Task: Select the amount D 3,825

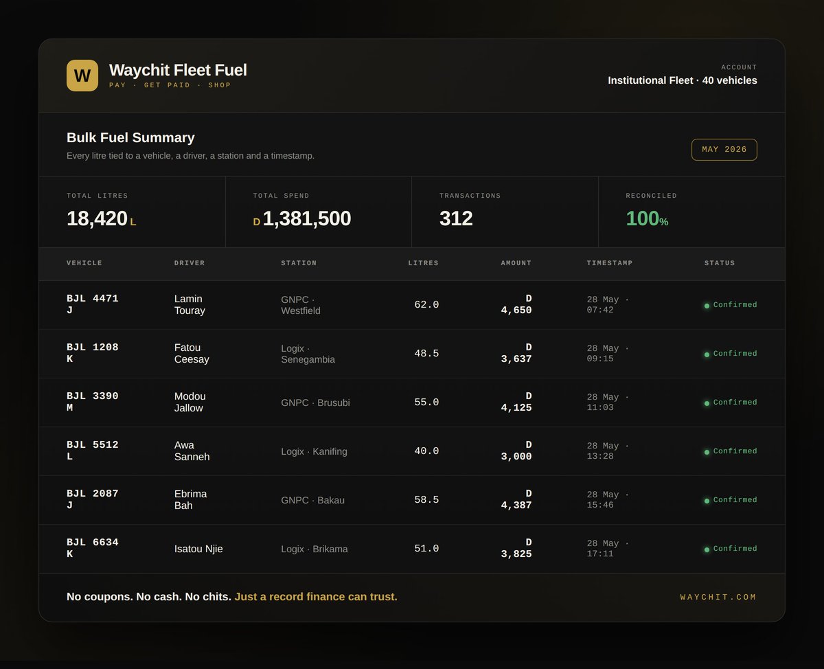Action: pyautogui.click(x=516, y=548)
